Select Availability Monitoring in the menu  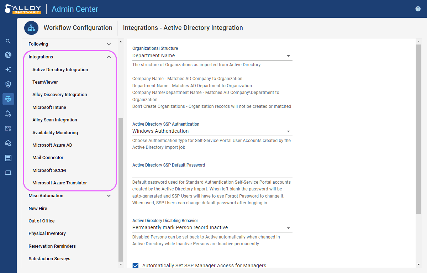[55, 133]
